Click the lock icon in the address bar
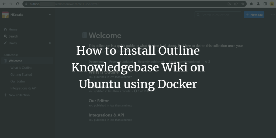The image size is (276, 138). tap(26, 4)
